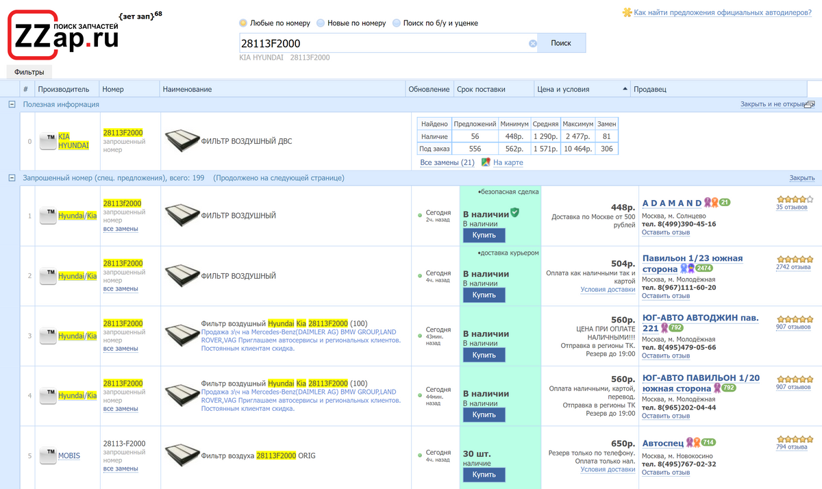Open the Фильтры tab
822x489 pixels.
(29, 72)
